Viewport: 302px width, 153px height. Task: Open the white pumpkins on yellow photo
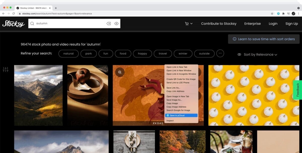tap(254, 95)
